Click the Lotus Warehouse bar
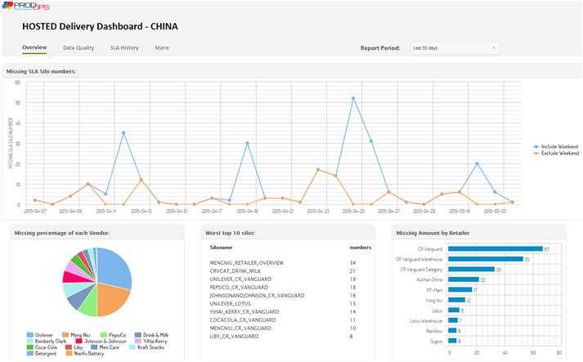This screenshot has width=583, height=362. coord(453,320)
